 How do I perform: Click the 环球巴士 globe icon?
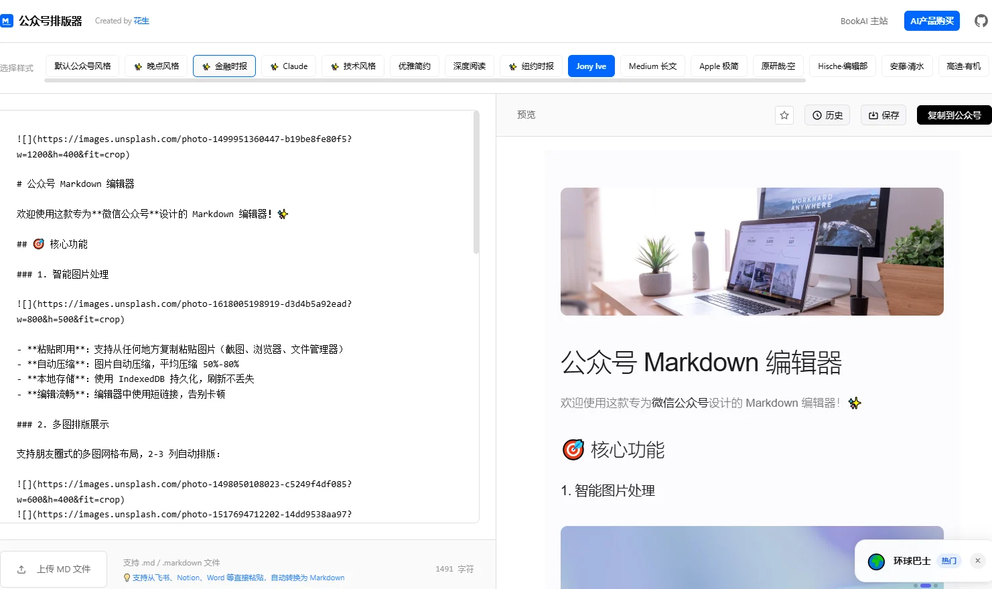[x=876, y=562]
